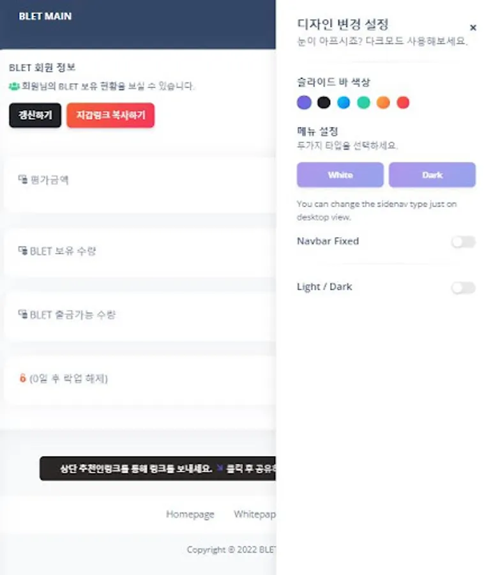Click the BLET 출금가능 수량 card icon
The height and width of the screenshot is (575, 493).
coord(23,314)
